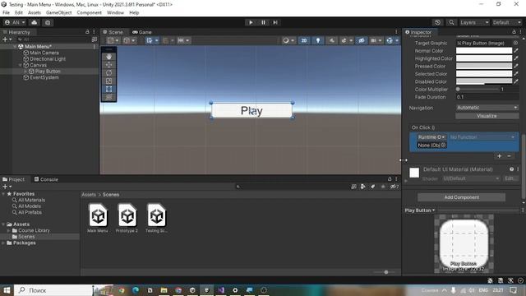Click Hierarchy add object plus button
526x296 pixels.
(5, 39)
